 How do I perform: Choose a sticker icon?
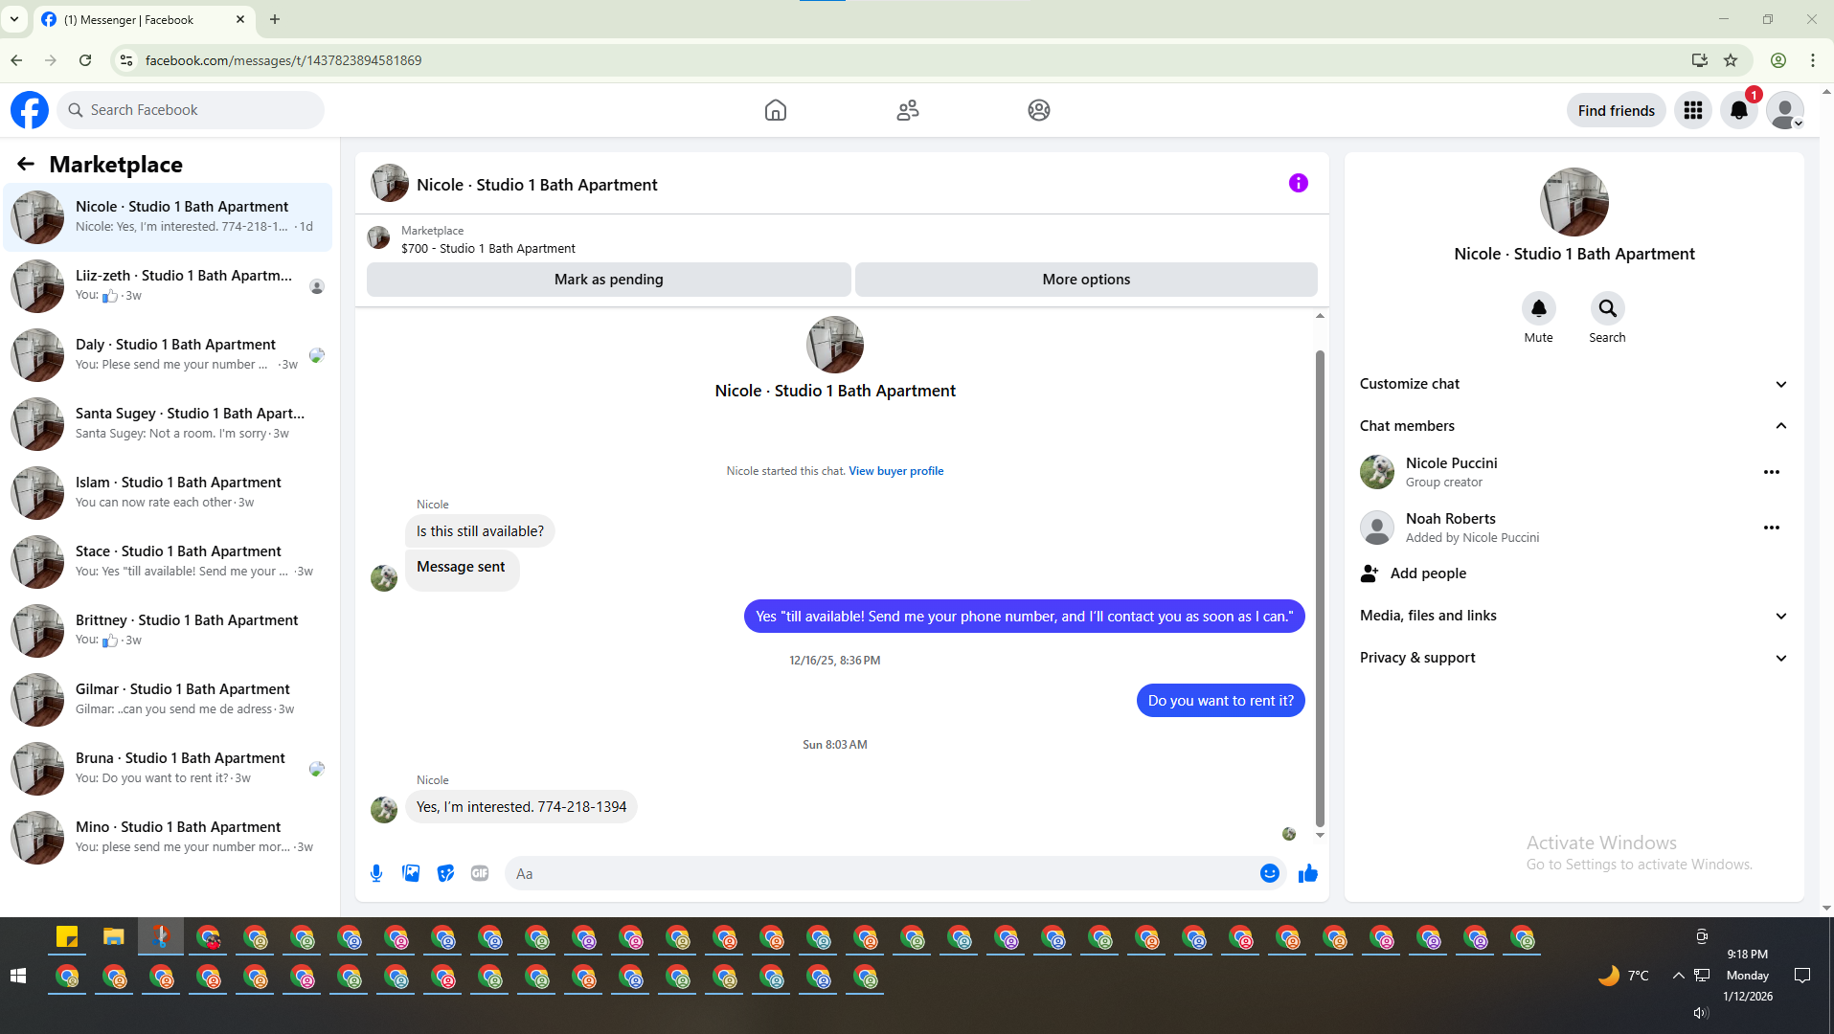point(445,873)
